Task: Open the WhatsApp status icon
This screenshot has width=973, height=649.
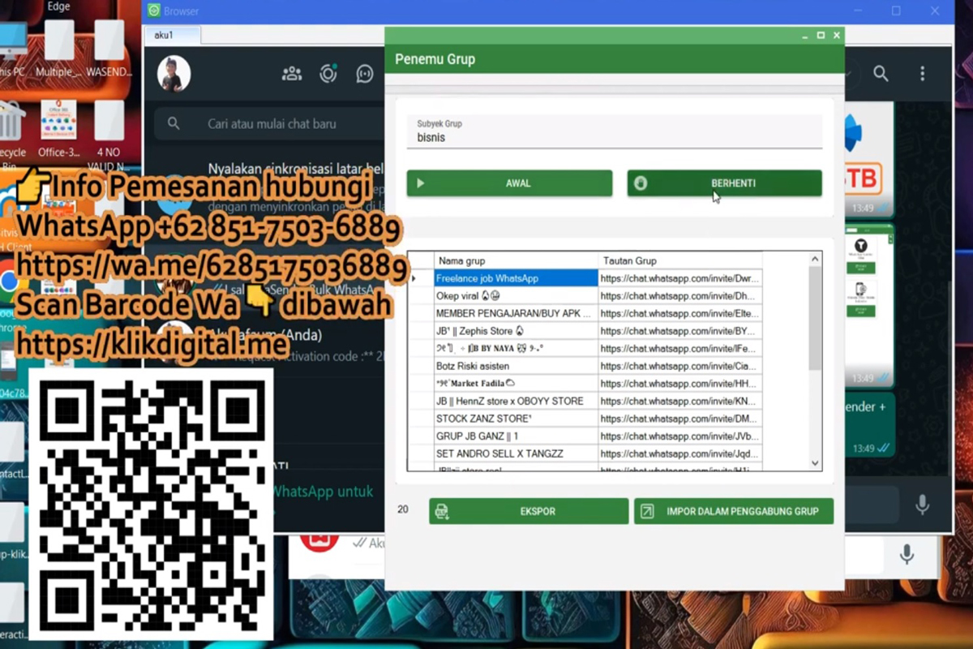Action: pyautogui.click(x=328, y=74)
